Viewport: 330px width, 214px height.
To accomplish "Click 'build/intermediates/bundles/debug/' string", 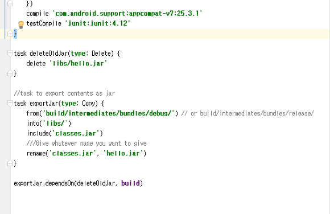I will point(109,113).
